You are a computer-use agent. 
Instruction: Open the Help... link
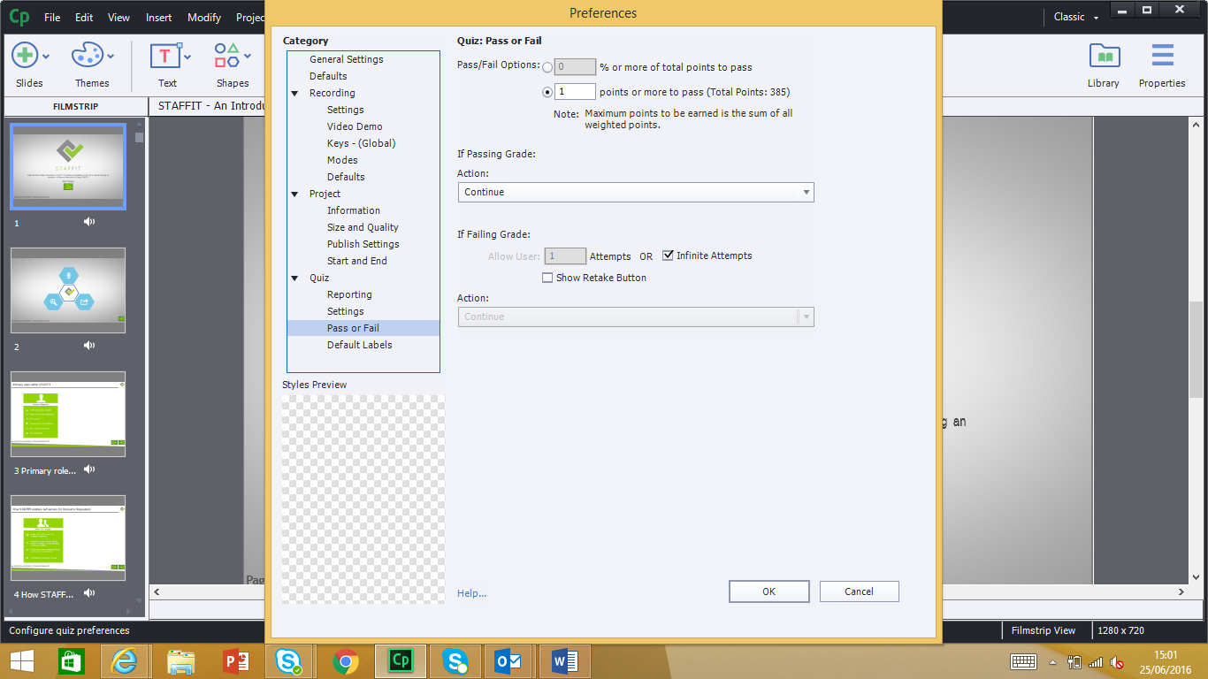(x=471, y=593)
